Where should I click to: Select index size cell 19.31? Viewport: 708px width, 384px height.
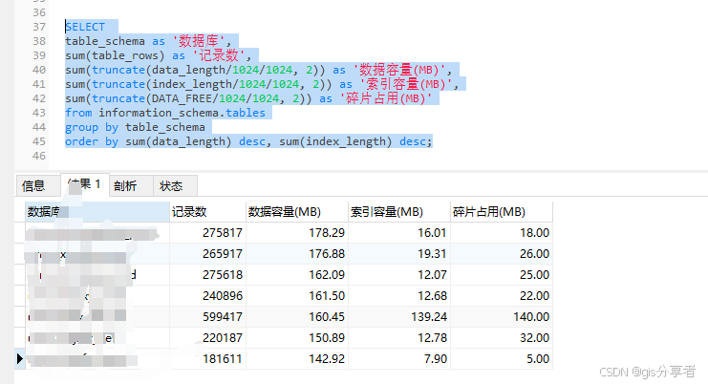tap(399, 253)
